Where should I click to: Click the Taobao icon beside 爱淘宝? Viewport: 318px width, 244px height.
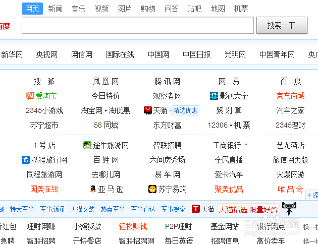coord(30,96)
